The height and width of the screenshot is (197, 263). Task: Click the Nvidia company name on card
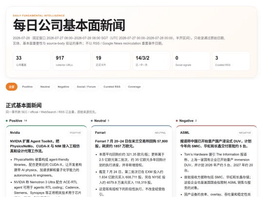[x=15, y=133]
